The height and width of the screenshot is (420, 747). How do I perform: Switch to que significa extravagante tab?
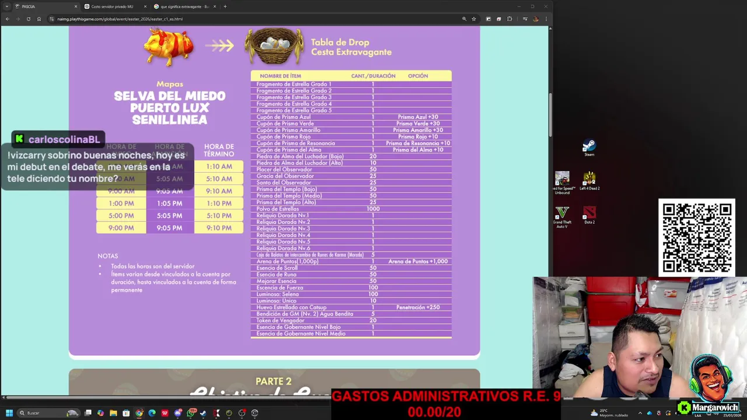point(185,6)
